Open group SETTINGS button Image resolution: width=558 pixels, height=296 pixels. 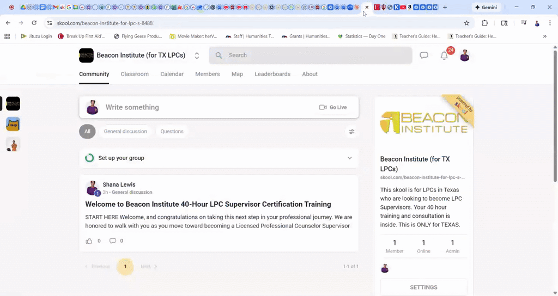(x=423, y=287)
